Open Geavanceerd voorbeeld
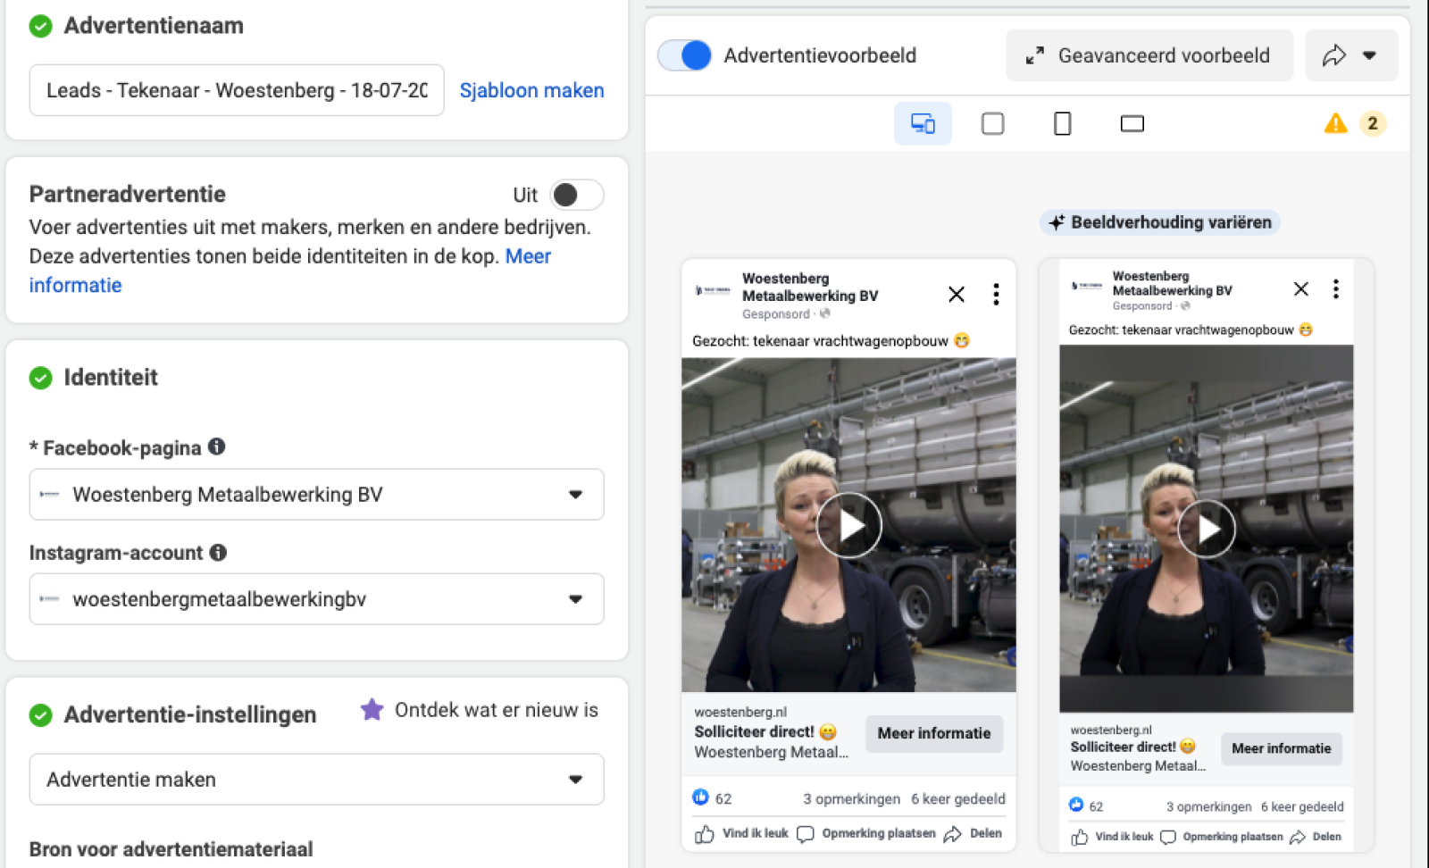Viewport: 1429px width, 868px height. click(x=1149, y=55)
